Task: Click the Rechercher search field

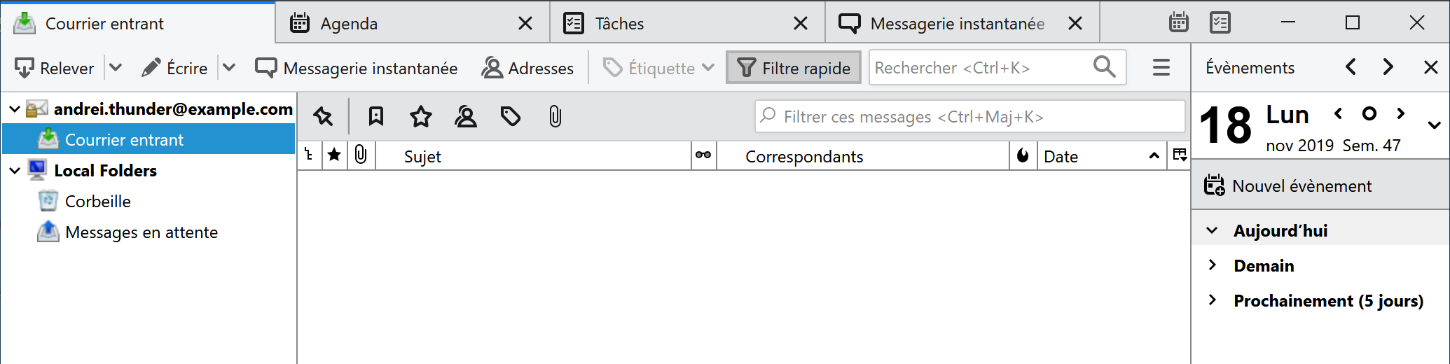Action: coord(981,68)
